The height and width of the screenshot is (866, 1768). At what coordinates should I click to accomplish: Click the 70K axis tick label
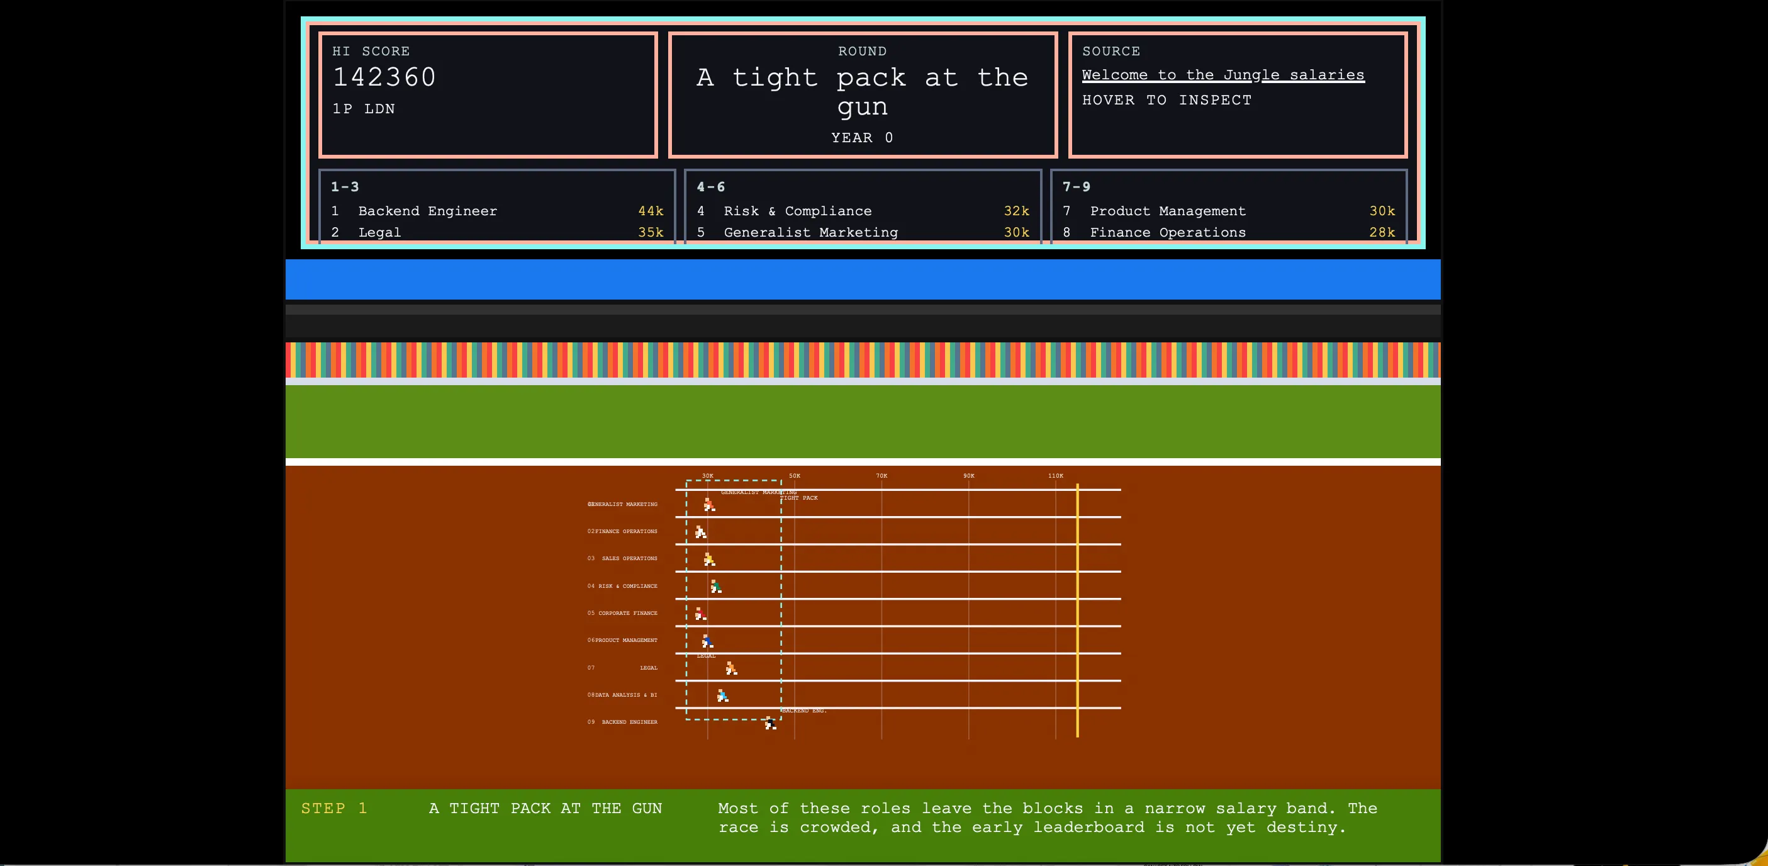click(x=881, y=475)
